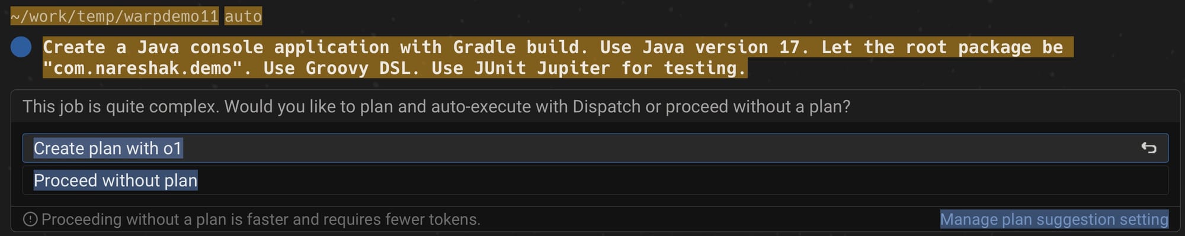Click the words JUnit Jupiter in the prompt
This screenshot has width=1185, height=236.
(x=542, y=68)
